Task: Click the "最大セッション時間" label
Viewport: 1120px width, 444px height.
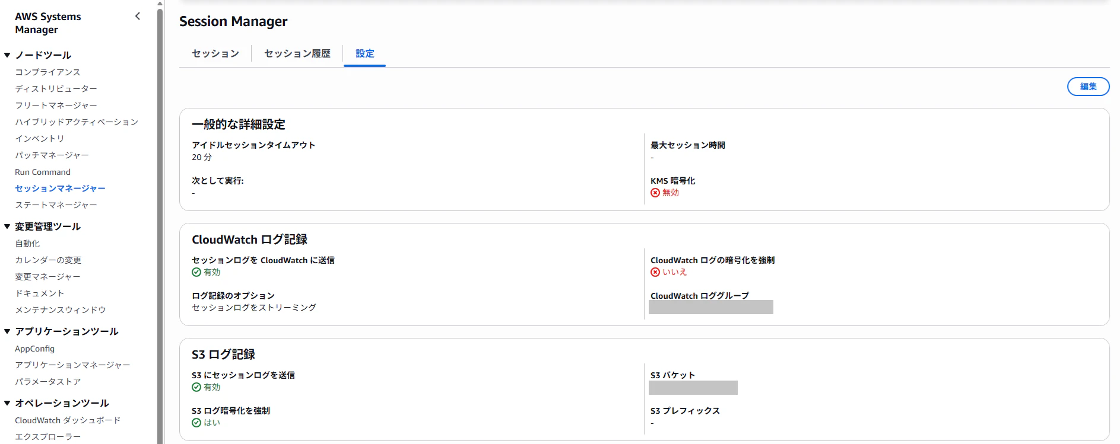Action: [688, 145]
